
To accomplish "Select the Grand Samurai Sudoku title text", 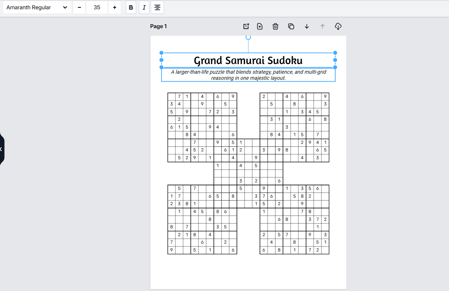I will 248,60.
